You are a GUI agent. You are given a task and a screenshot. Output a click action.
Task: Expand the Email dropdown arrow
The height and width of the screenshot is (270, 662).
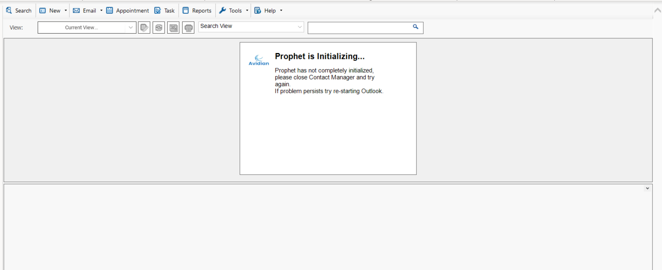(x=101, y=10)
